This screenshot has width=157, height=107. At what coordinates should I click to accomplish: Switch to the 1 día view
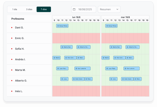(x=15, y=9)
